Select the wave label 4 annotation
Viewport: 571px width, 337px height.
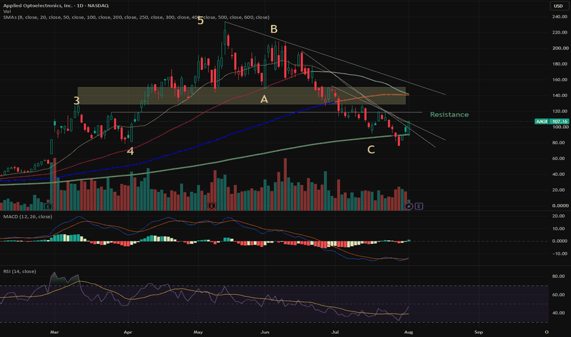pyautogui.click(x=130, y=151)
